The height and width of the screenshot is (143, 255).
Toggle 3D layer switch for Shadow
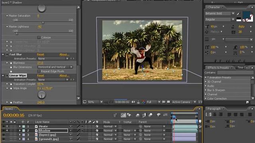coord(97,131)
